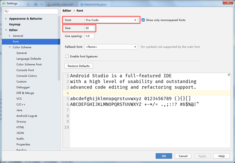Viewport: 235px width, 163px height.
Task: Click preview line starting 'abcdefghijklmnopqrstuvwxyz'
Action: pos(130,99)
